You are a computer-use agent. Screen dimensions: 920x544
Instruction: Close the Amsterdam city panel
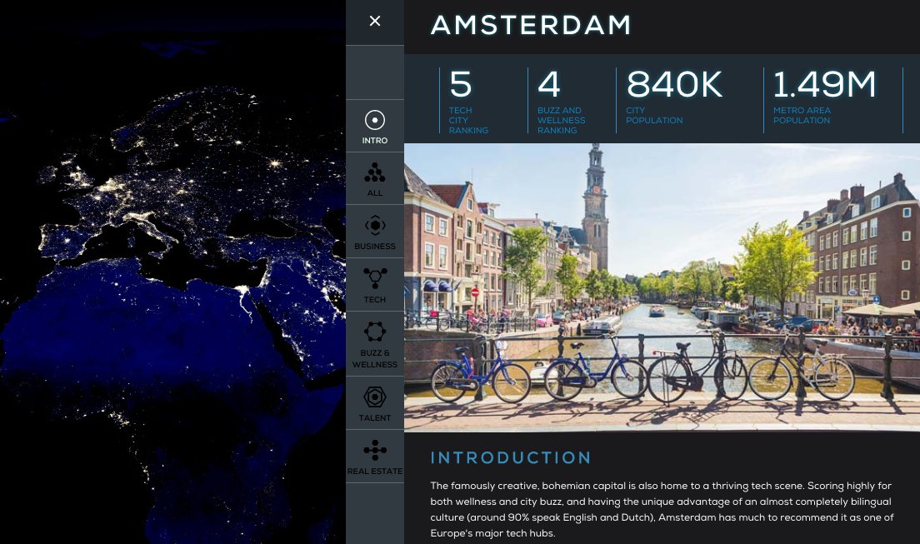(375, 22)
